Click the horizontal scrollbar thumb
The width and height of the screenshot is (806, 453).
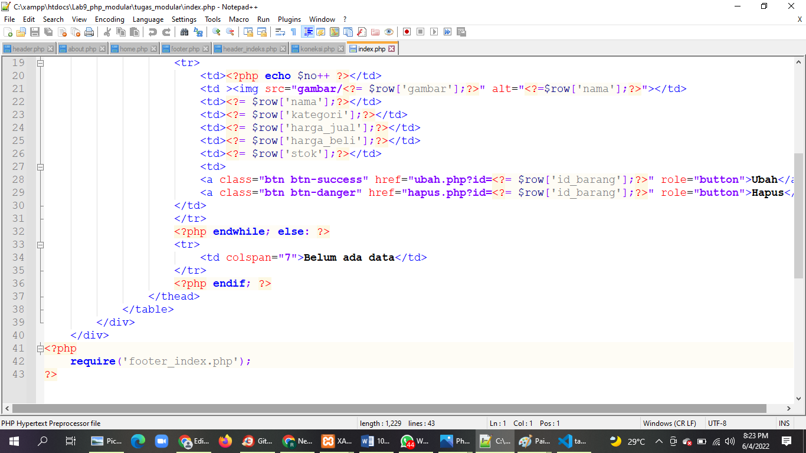(389, 408)
